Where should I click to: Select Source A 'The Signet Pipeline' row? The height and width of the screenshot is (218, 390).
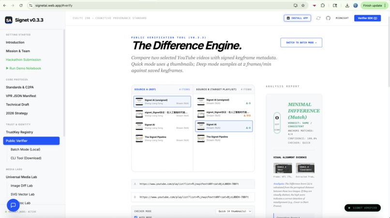pyautogui.click(x=162, y=138)
